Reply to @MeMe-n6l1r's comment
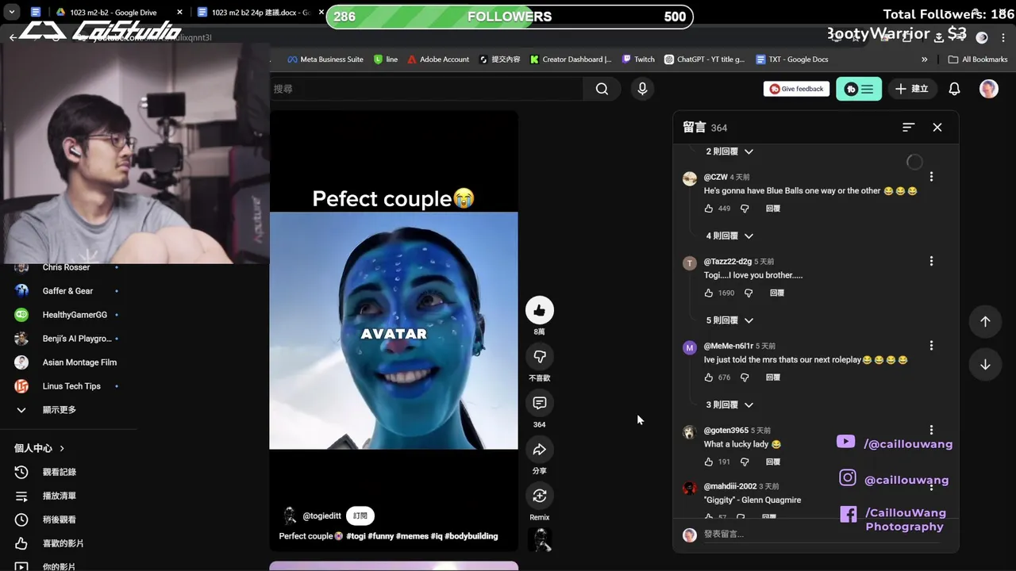 point(773,377)
